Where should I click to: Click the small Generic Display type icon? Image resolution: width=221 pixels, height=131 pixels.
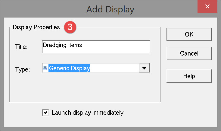(45, 68)
